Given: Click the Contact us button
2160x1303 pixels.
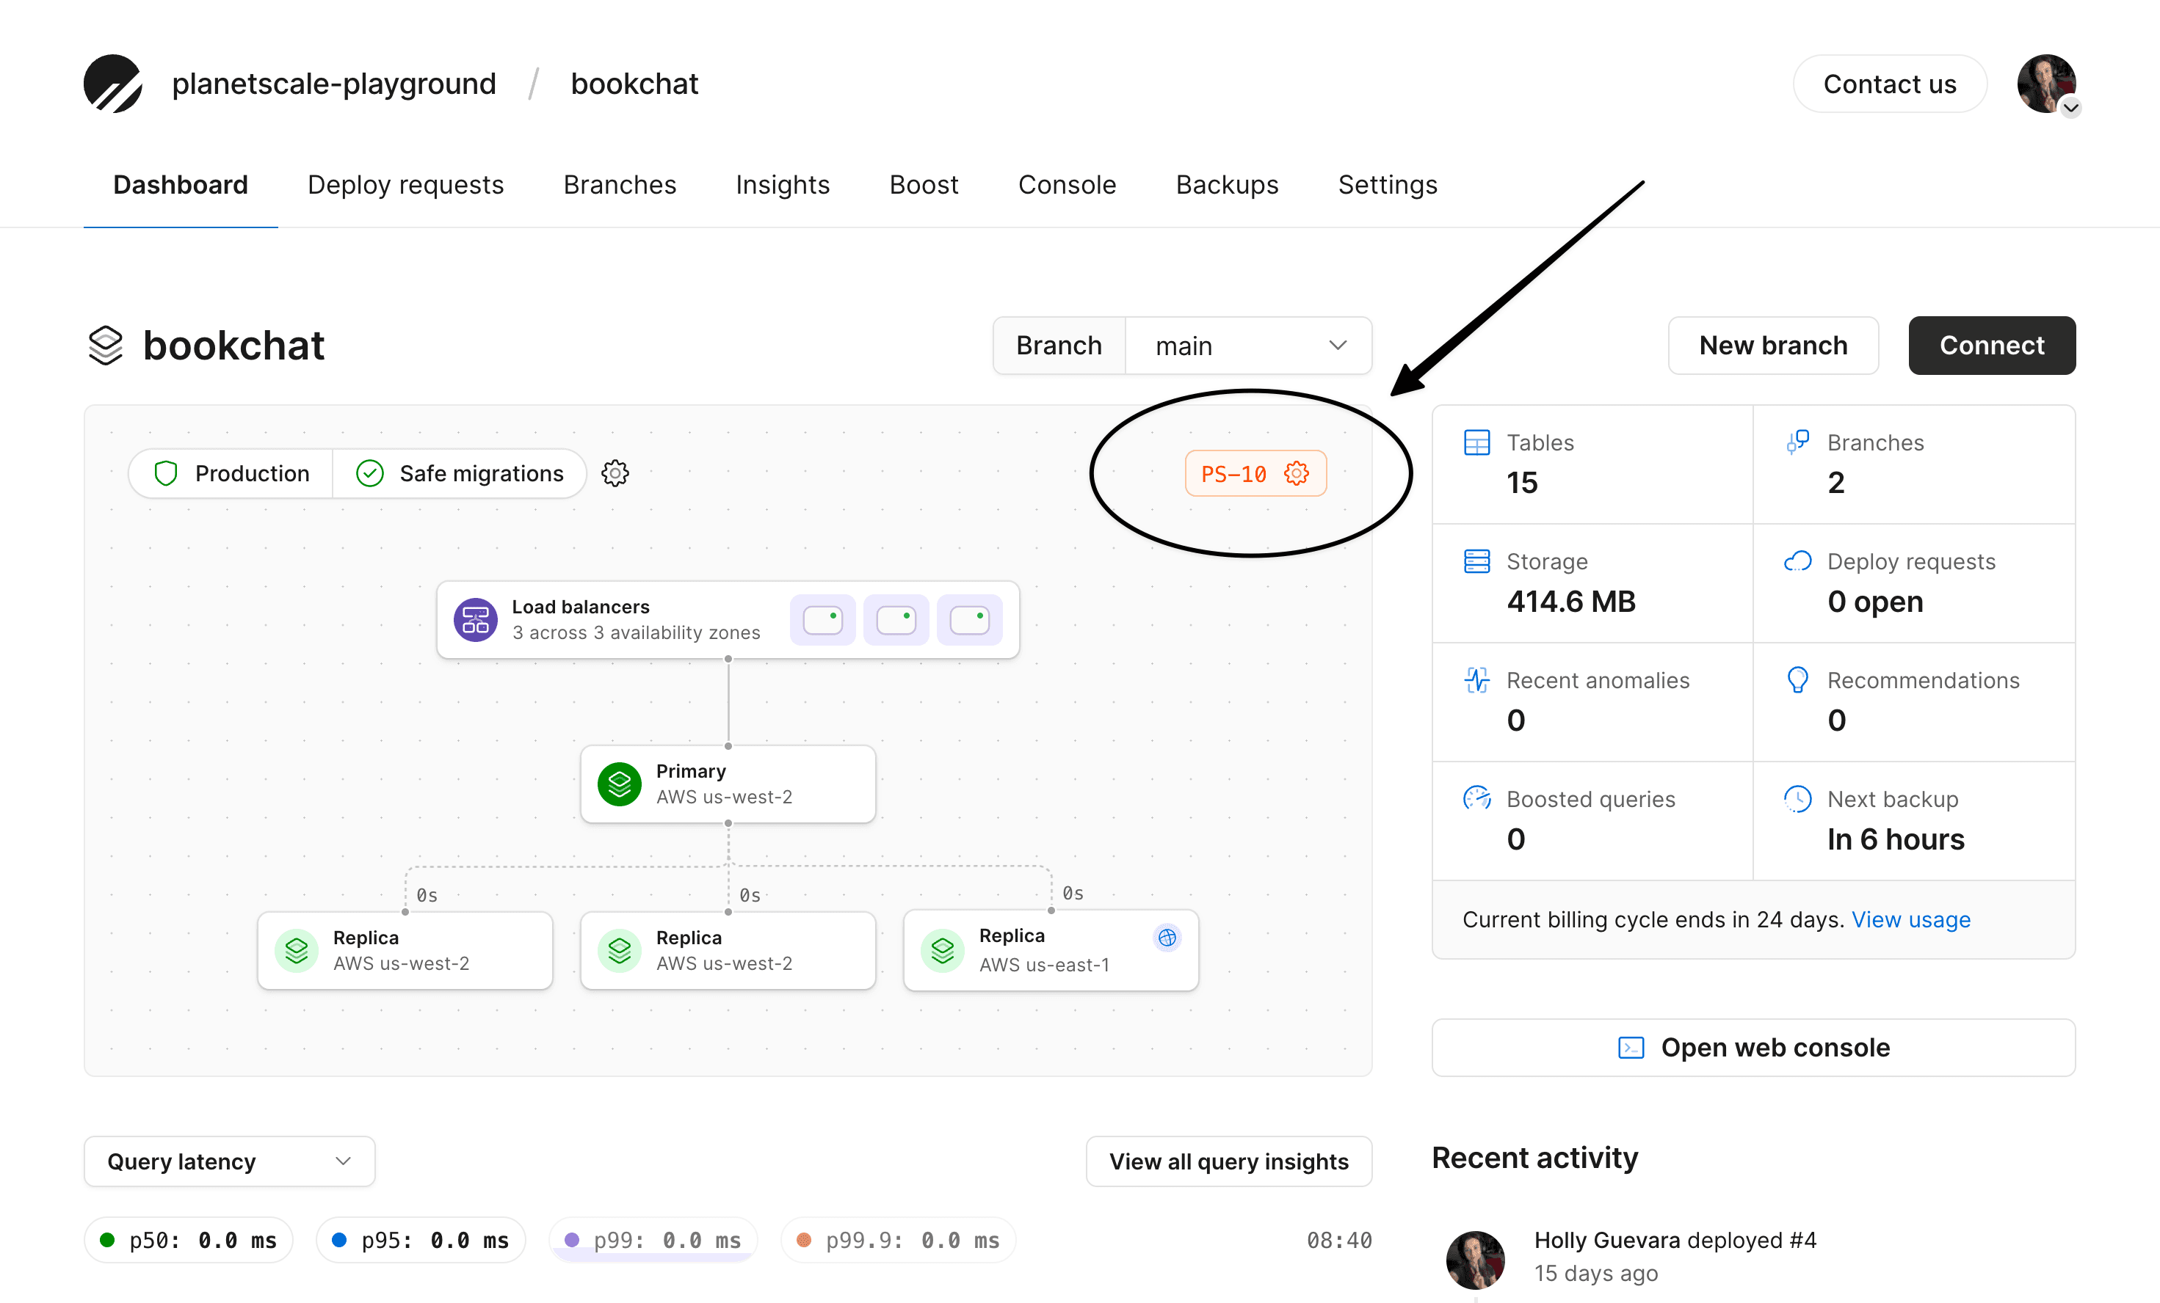Looking at the screenshot, I should tap(1890, 84).
